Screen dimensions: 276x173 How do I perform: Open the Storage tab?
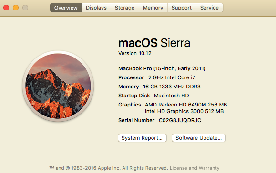[x=125, y=8]
